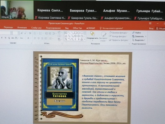
Task: Toggle italic К formatting
Action: [2, 38]
